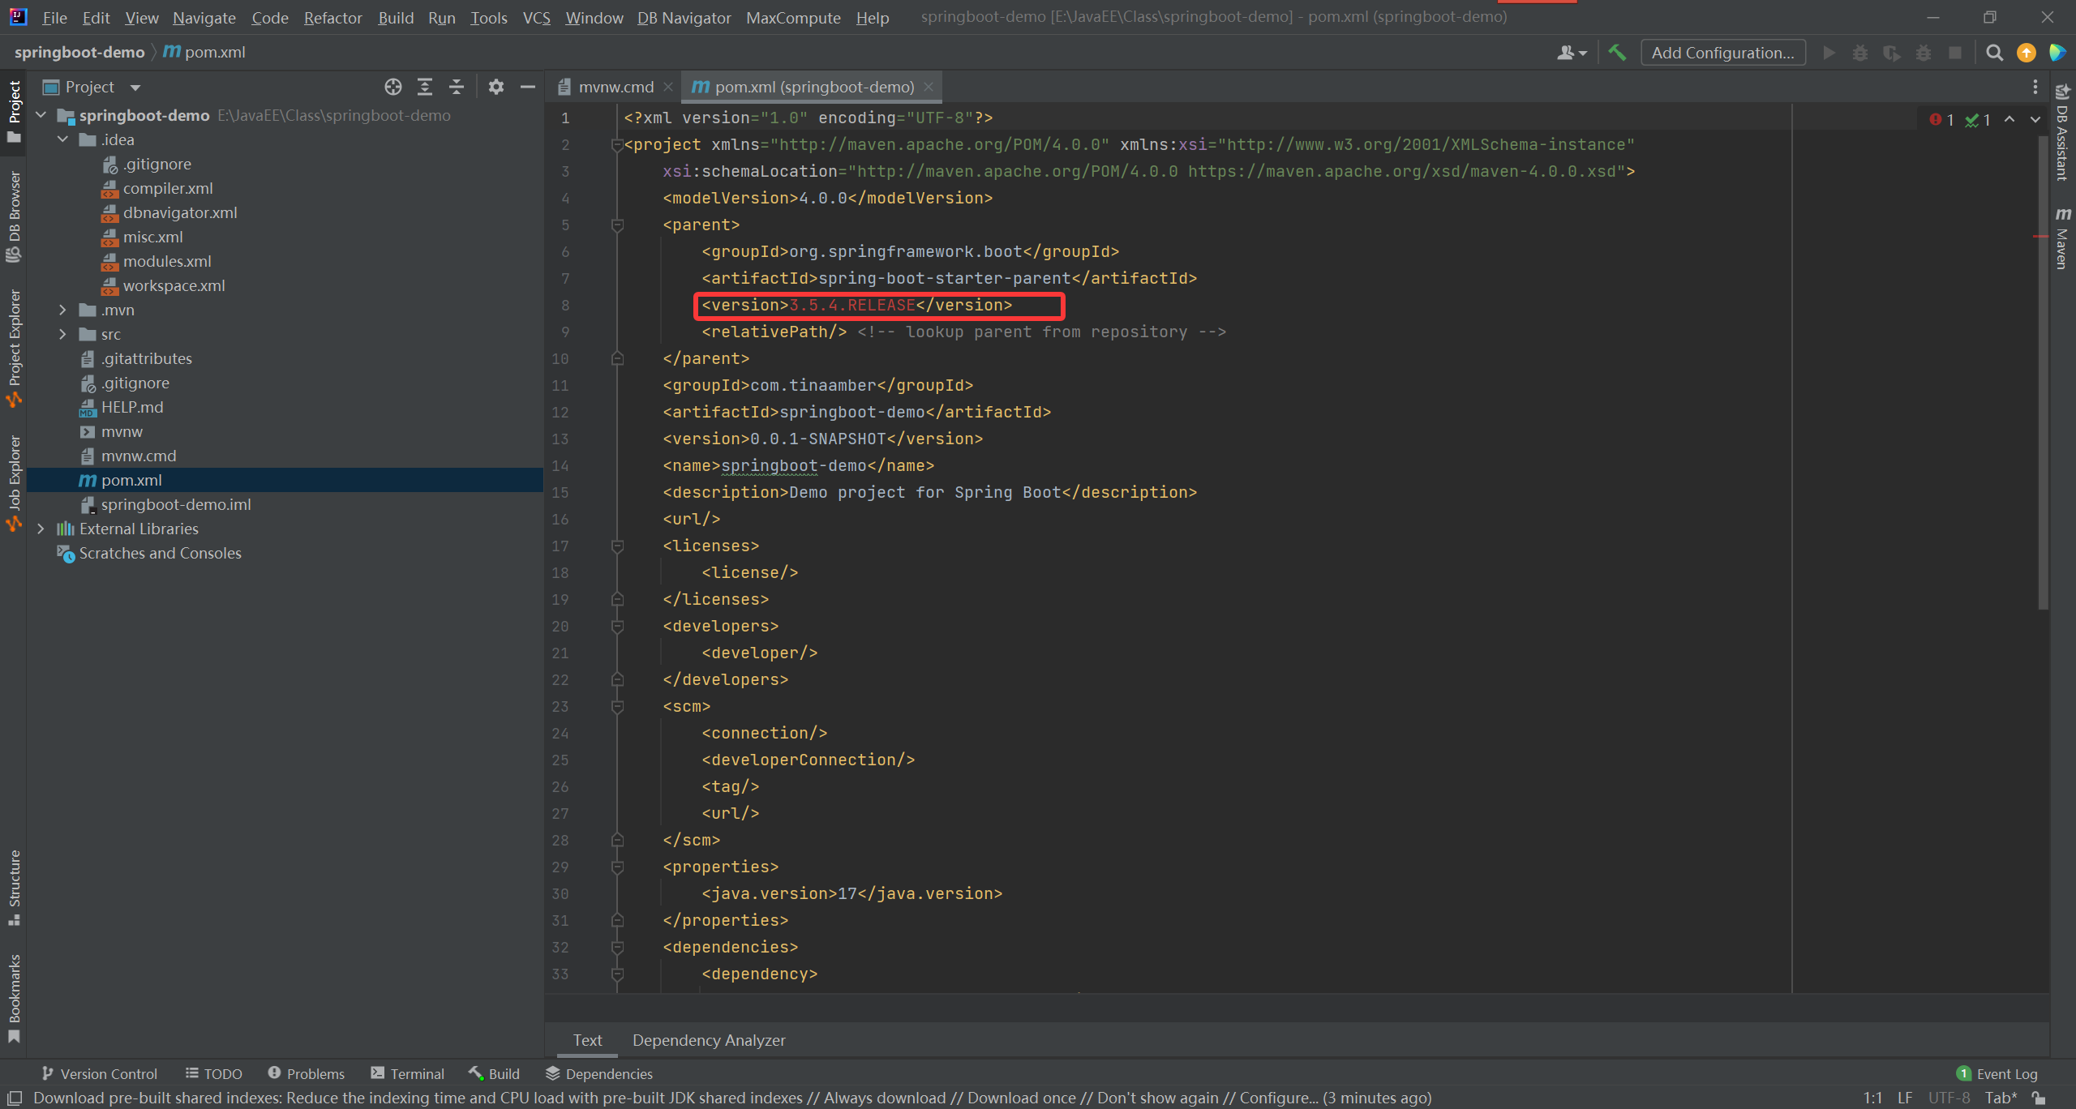Open the Dependencies tool window
This screenshot has height=1109, width=2076.
(x=599, y=1073)
